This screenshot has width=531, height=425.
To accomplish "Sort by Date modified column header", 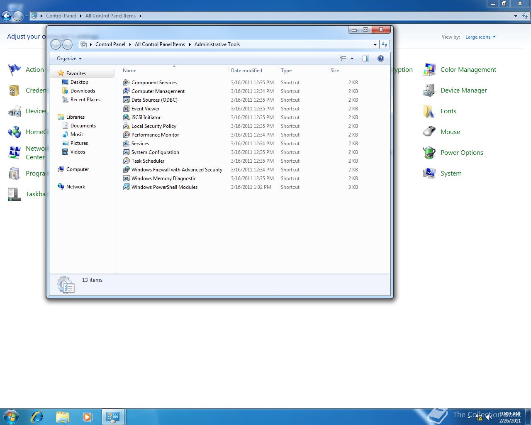I will (x=253, y=71).
